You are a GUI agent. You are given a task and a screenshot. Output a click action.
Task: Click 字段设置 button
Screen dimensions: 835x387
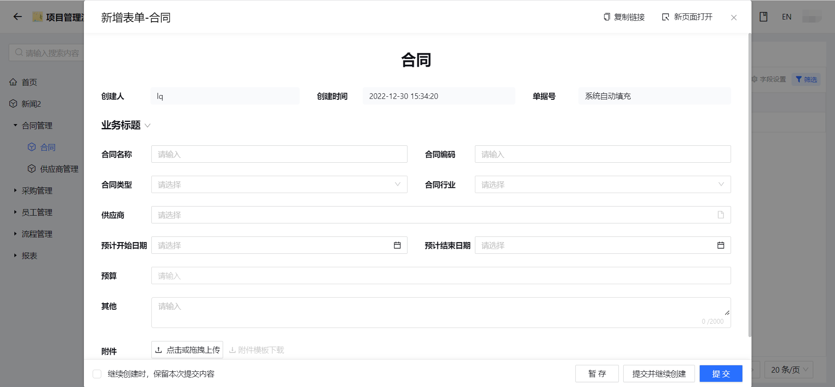pos(769,79)
